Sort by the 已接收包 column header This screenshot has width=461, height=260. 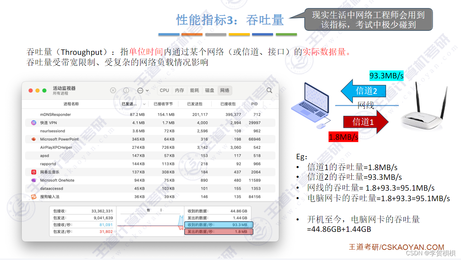click(228, 104)
